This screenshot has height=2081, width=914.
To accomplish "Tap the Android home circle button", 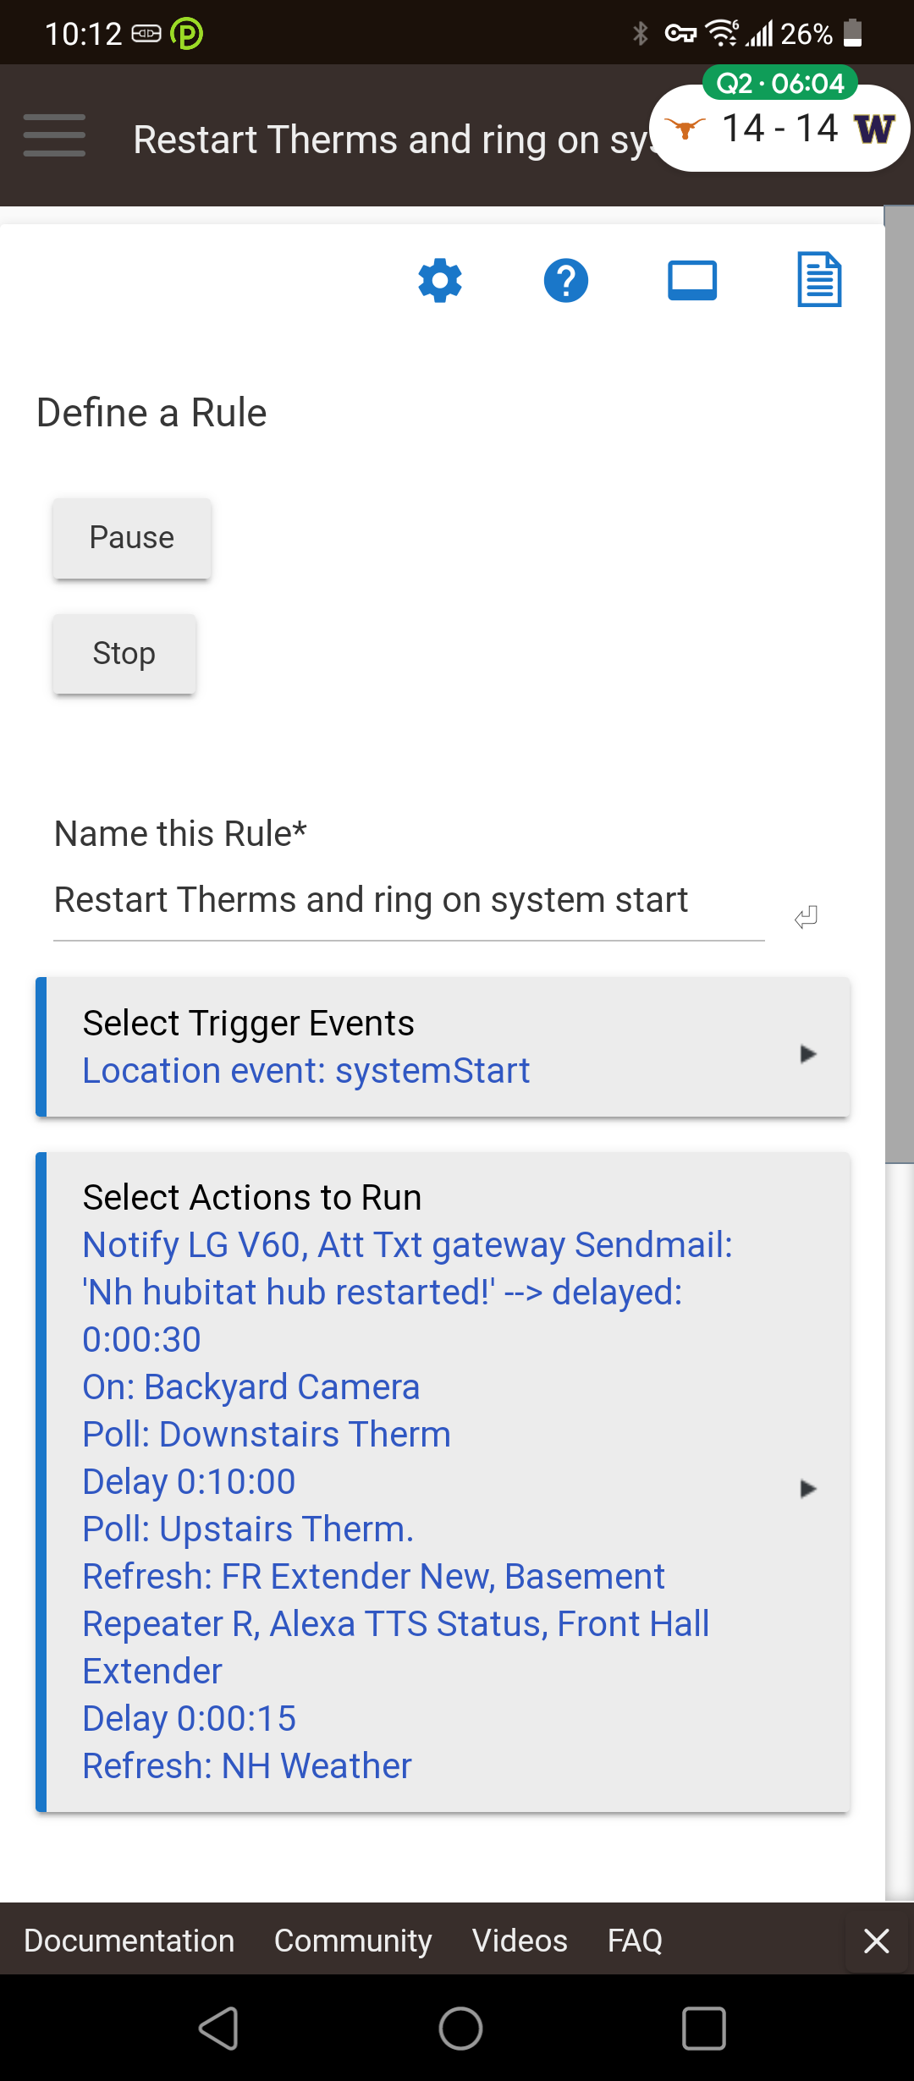I will click(x=460, y=2028).
